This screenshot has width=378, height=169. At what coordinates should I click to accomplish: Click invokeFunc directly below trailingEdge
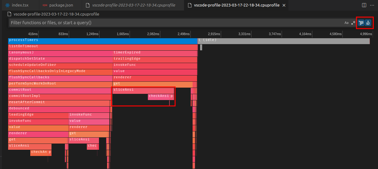pos(155,66)
